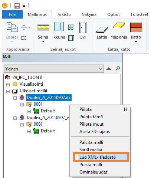Pick the yellow Yläpohja slab tool
The height and width of the screenshot is (178, 151).
tap(119, 25)
